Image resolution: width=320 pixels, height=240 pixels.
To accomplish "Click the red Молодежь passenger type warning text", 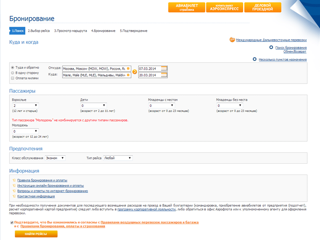I will tap(70, 120).
